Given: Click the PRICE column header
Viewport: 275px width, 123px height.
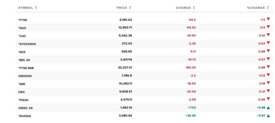Looking at the screenshot, I should coord(122,8).
